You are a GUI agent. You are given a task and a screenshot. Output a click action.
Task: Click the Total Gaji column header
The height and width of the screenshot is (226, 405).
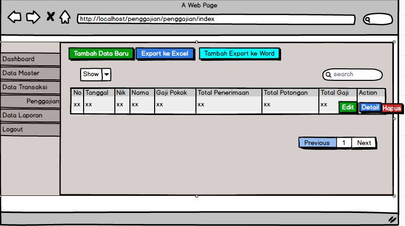[x=338, y=93]
